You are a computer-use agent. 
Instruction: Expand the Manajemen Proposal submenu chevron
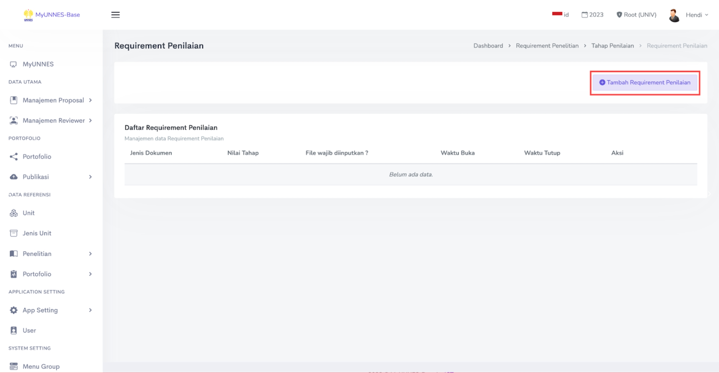[90, 100]
